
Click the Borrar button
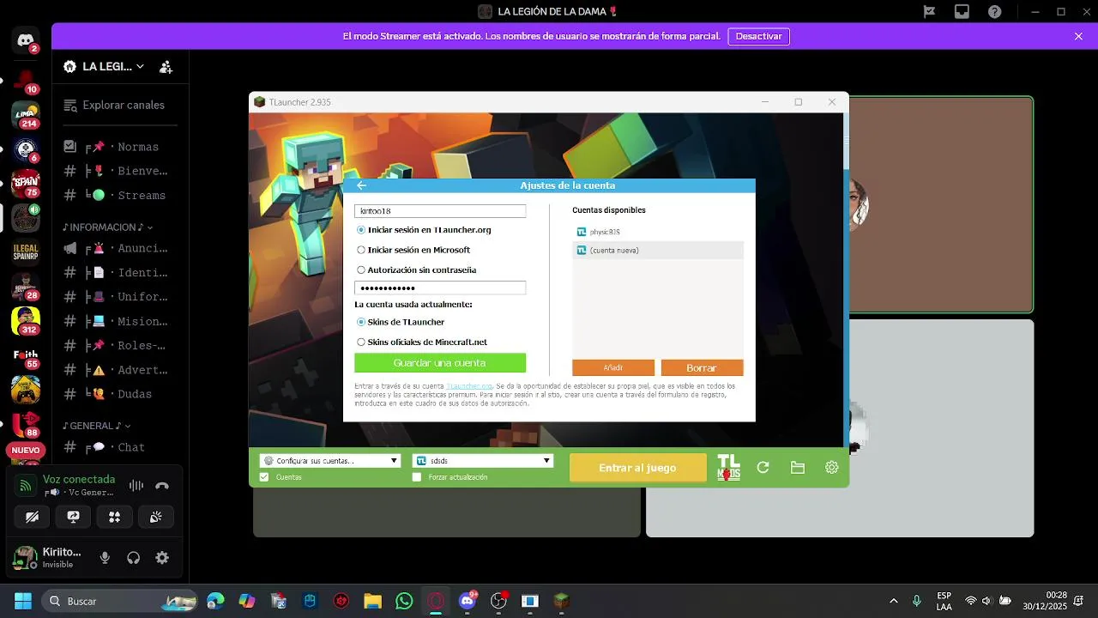(702, 367)
